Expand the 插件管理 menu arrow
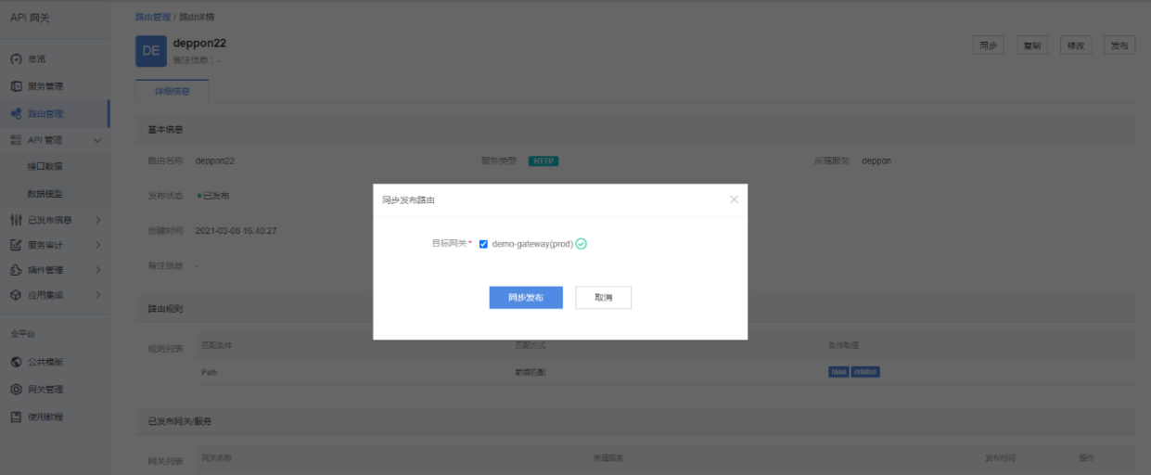Viewport: 1151px width, 475px height. (97, 270)
